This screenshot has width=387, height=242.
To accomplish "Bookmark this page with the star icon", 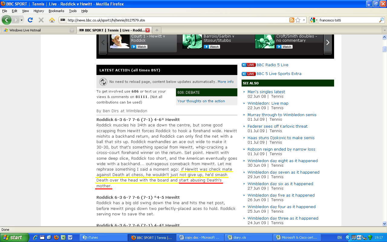I will pyautogui.click(x=298, y=20).
